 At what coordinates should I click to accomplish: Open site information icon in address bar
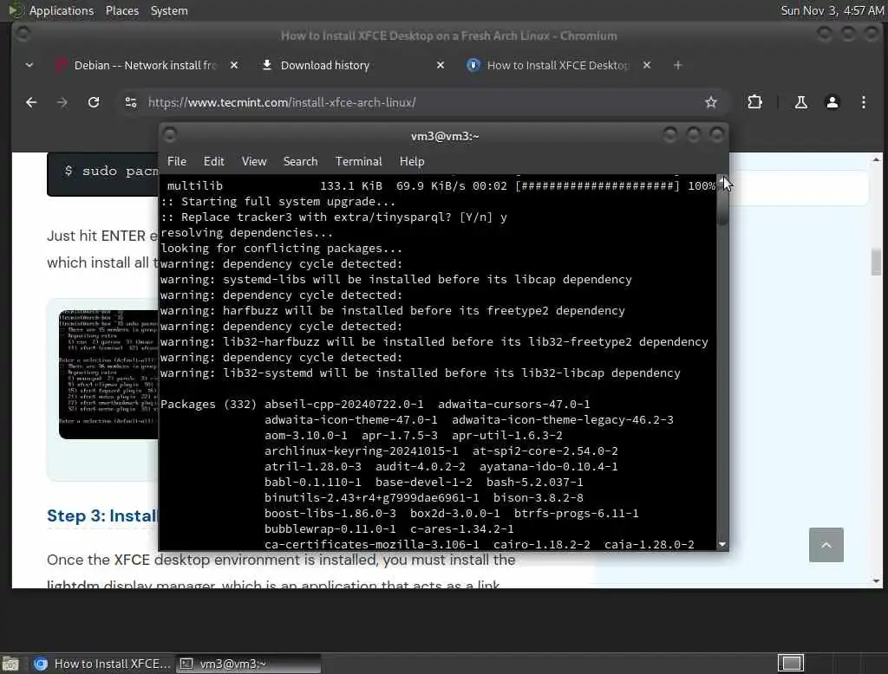coord(131,102)
